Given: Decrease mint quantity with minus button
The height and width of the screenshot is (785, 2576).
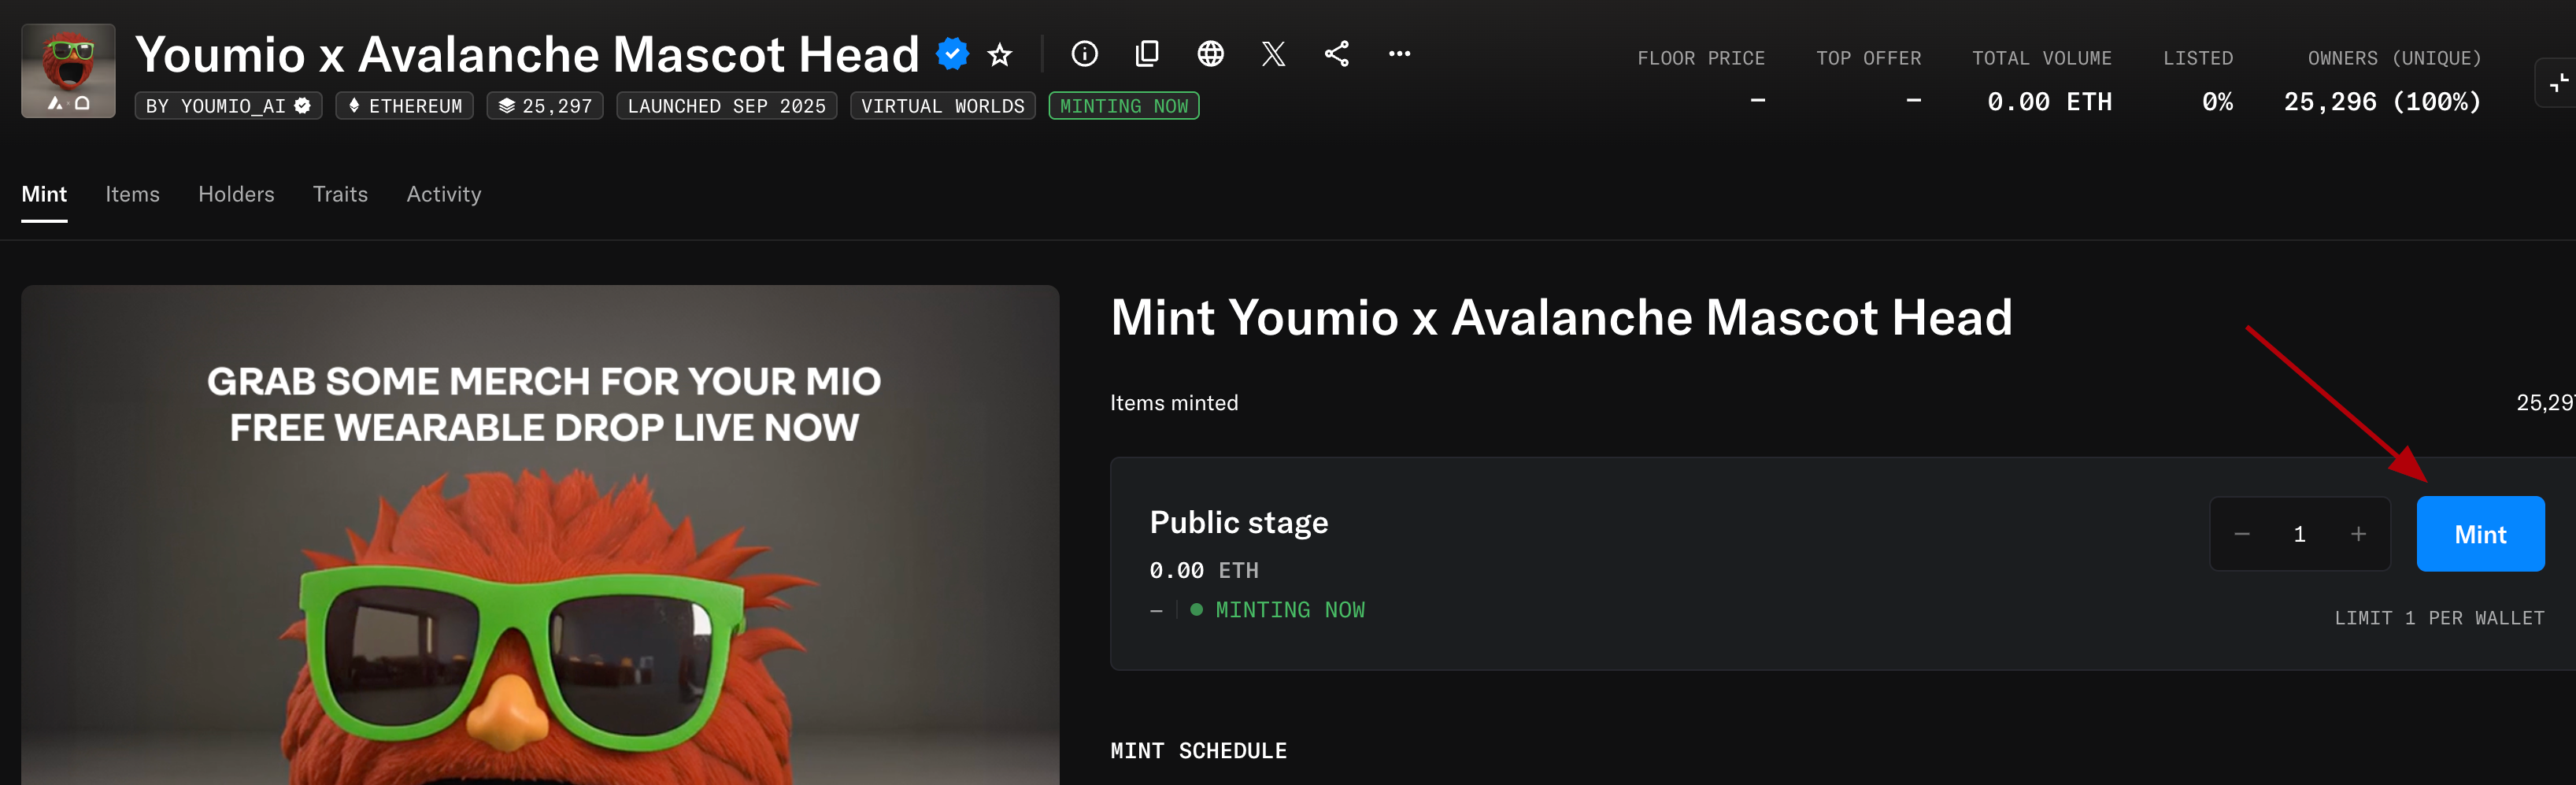Looking at the screenshot, I should pos(2241,534).
